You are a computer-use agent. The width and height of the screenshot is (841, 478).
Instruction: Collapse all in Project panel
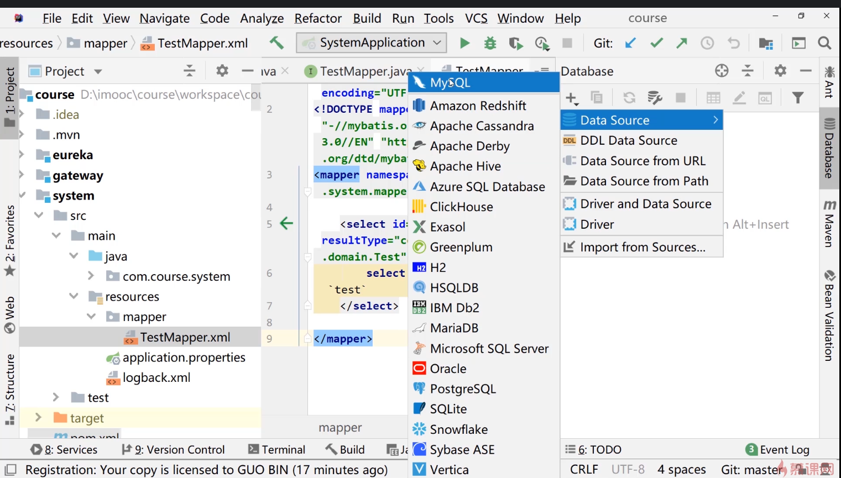(x=189, y=71)
